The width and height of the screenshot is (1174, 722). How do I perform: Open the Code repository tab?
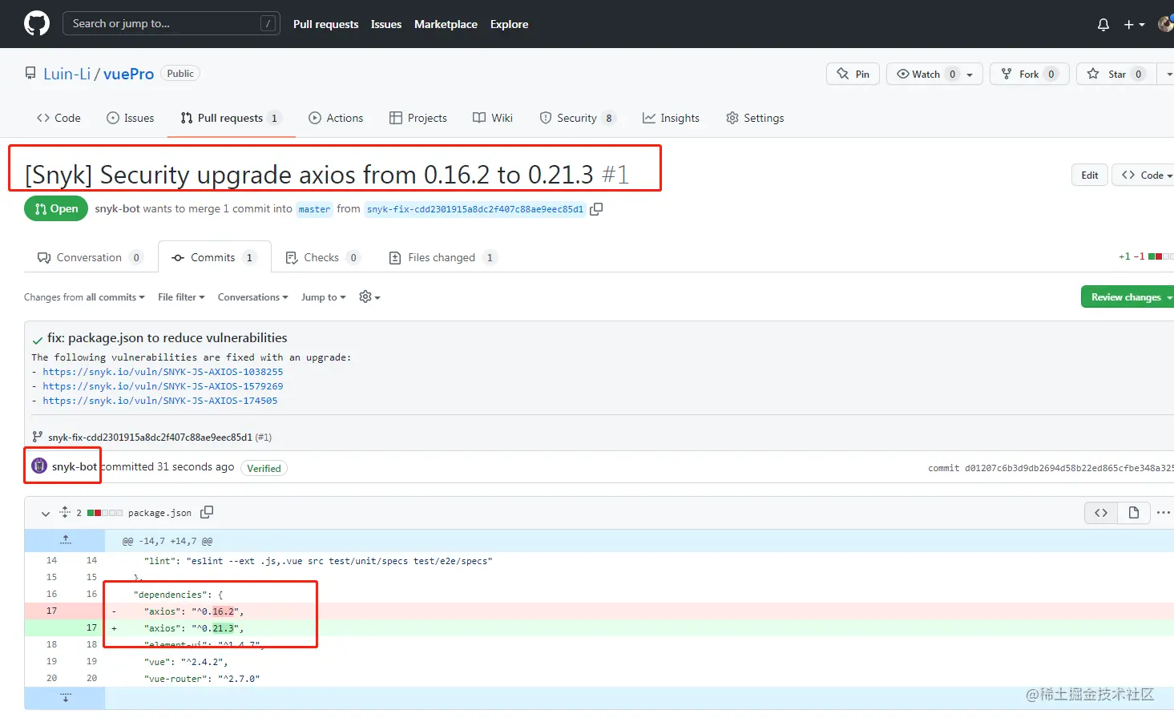(58, 118)
